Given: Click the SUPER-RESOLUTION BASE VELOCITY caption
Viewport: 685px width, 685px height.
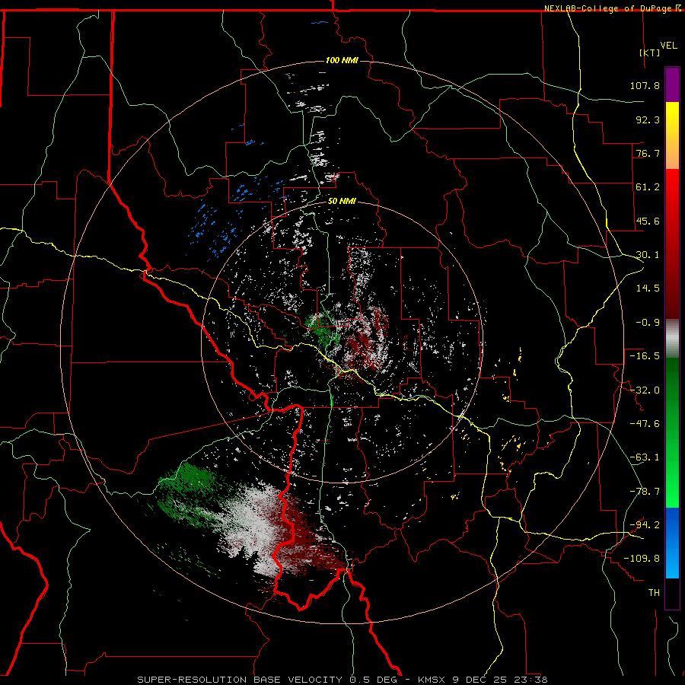Looking at the screenshot, I should [241, 680].
